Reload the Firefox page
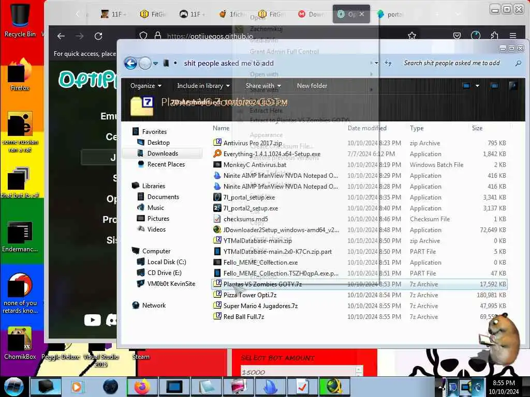530x397 pixels. point(98,36)
